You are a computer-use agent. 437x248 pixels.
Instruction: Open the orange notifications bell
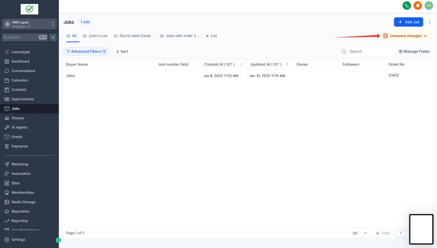pyautogui.click(x=418, y=5)
